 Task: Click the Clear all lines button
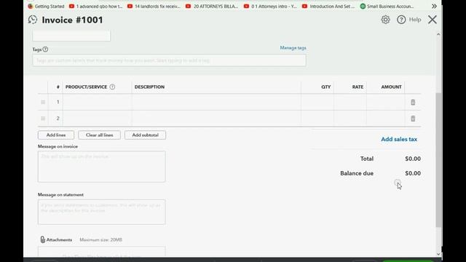[99, 135]
